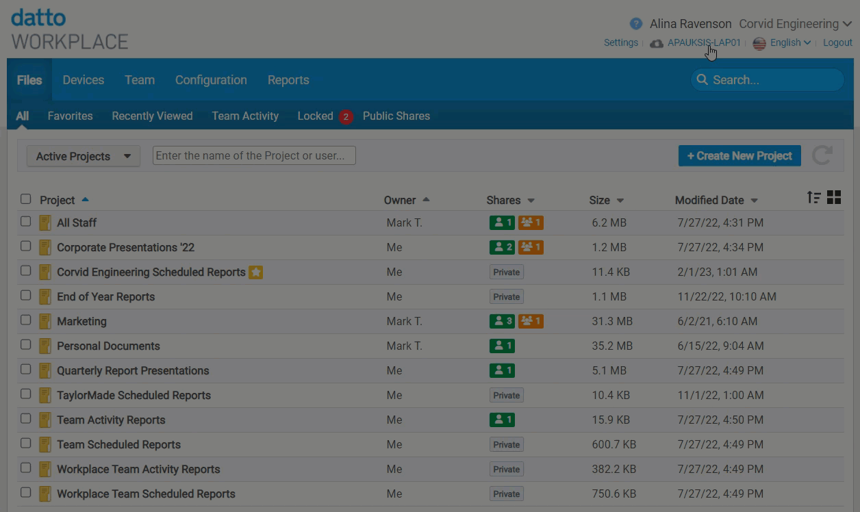Switch to the Public Shares tab
Screen dimensions: 860x512
[x=396, y=116]
